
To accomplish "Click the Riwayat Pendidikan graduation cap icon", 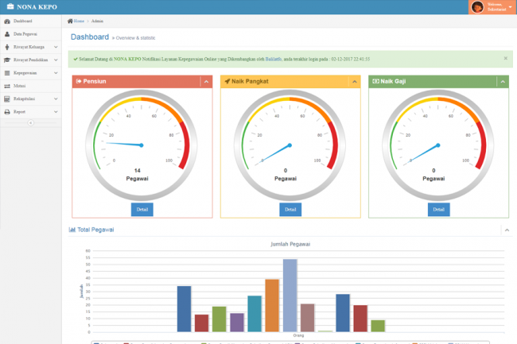I will coord(7,60).
